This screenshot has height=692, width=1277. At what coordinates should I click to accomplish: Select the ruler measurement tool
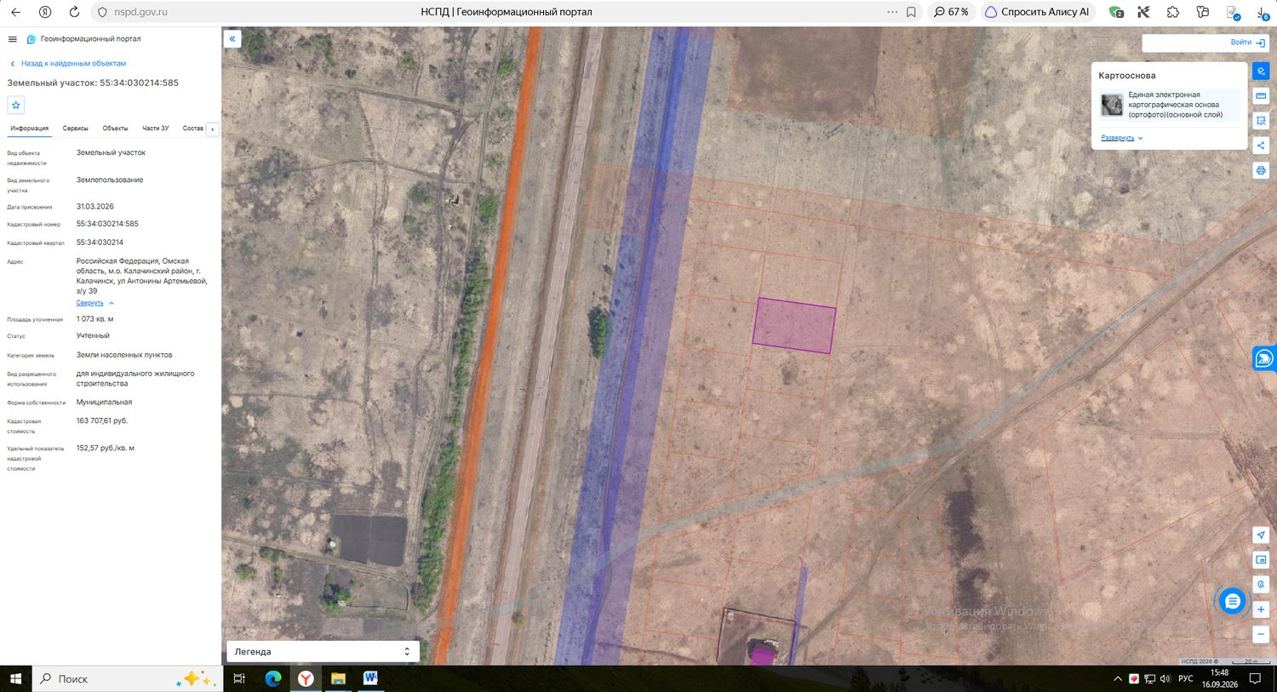pos(1261,96)
